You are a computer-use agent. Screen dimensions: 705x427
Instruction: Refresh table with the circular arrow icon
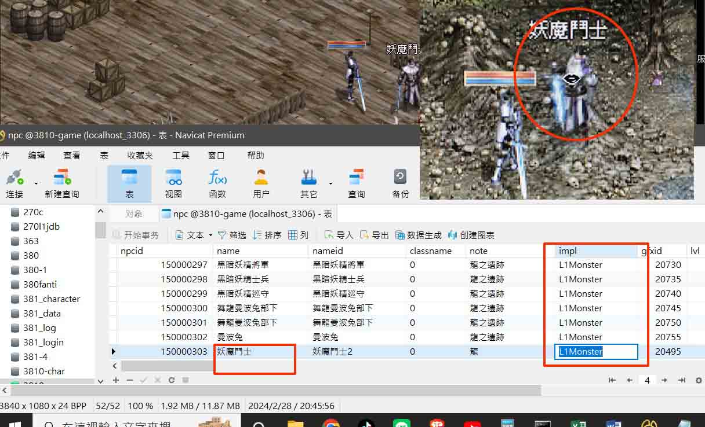[172, 380]
